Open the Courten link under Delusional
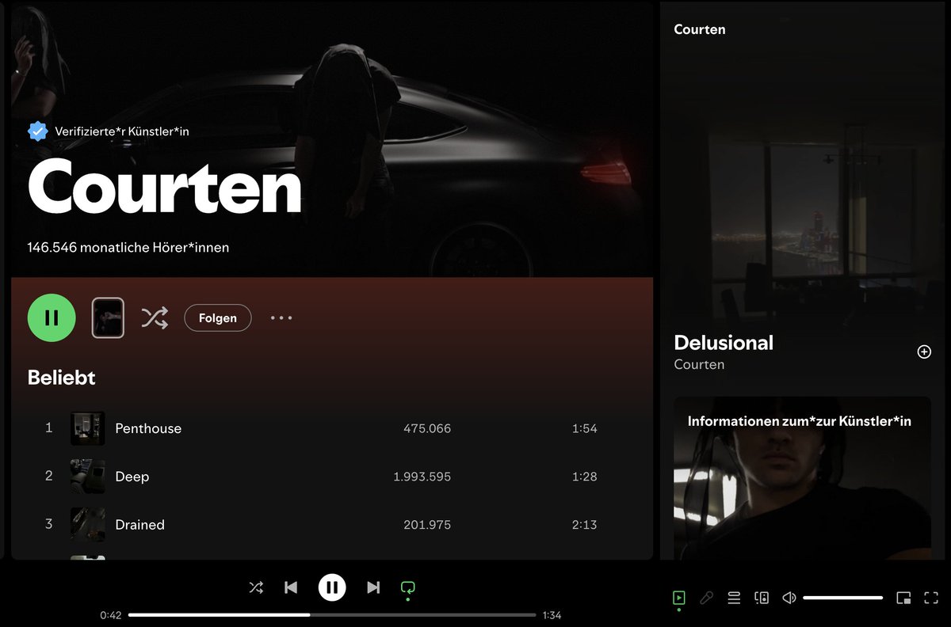 point(699,365)
